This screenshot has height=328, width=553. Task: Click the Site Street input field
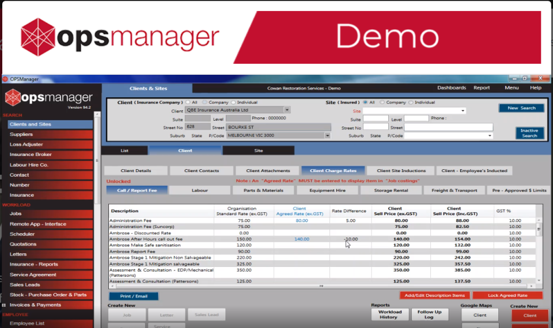tap(448, 127)
